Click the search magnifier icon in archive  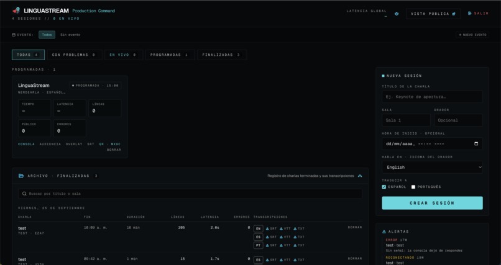pos(24,194)
